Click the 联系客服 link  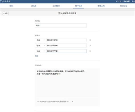(126, 1)
